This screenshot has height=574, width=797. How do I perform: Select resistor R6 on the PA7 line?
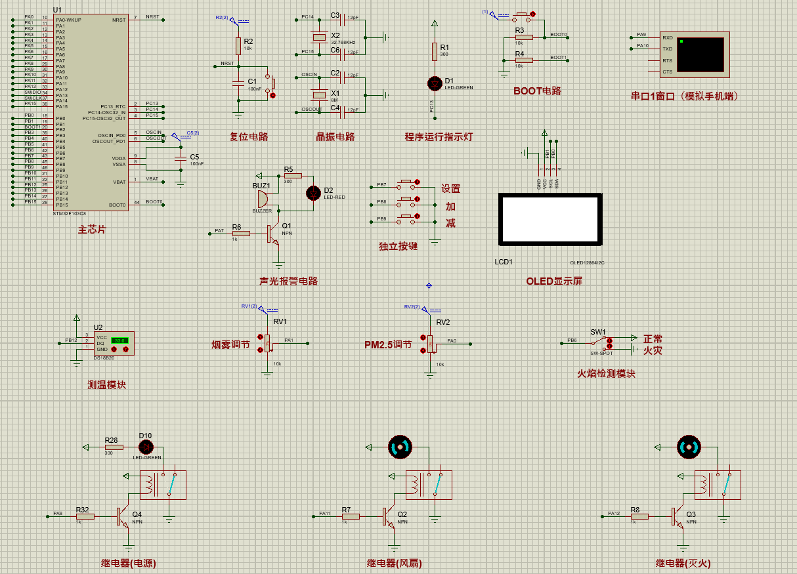pos(241,233)
